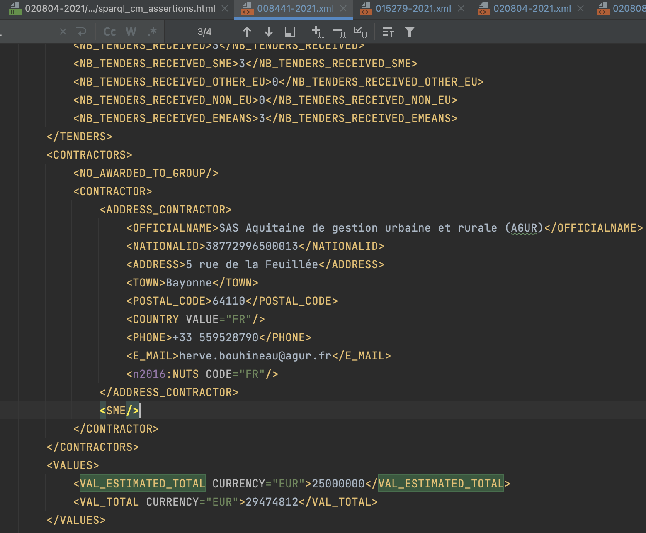The image size is (646, 533).
Task: Place cursor after the SME self-closing tag
Action: pos(141,410)
